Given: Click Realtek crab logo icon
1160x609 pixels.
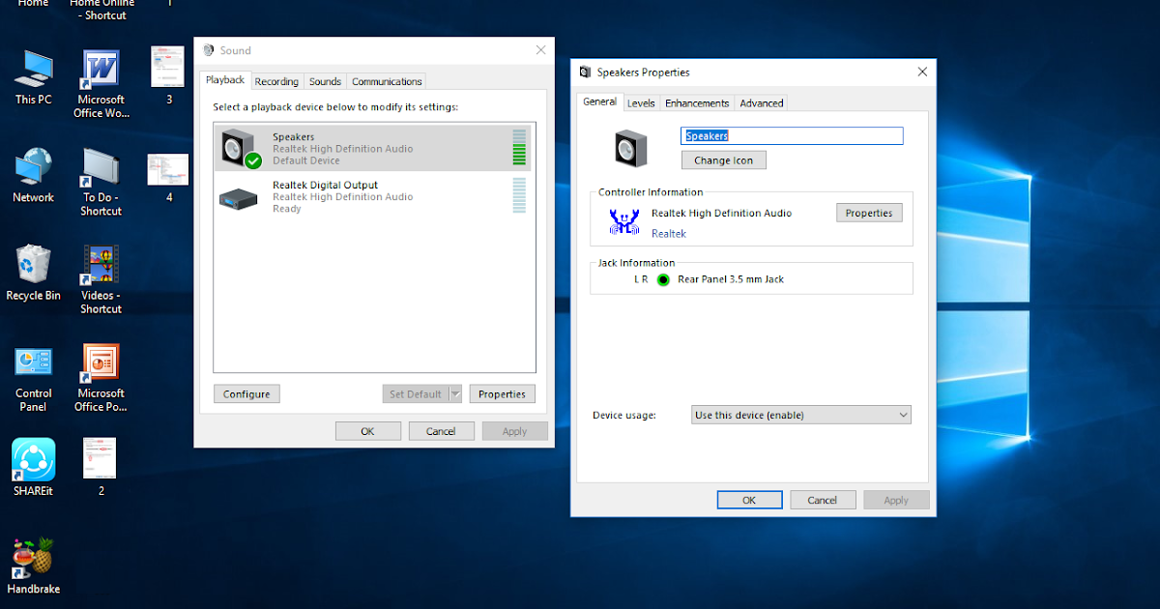Looking at the screenshot, I should 624,222.
